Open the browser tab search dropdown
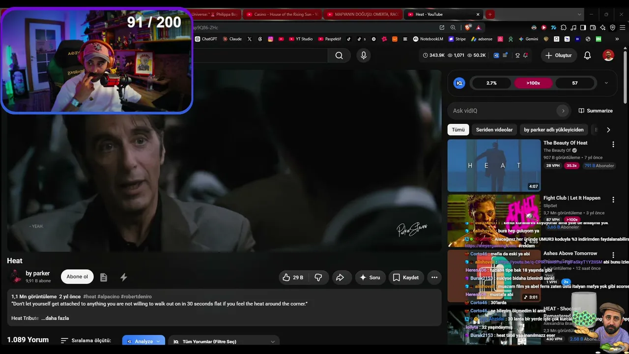Viewport: 629px width, 354px height. 579,14
